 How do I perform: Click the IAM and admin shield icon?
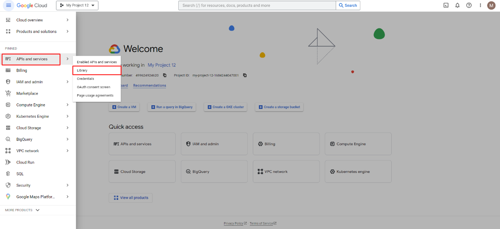pyautogui.click(x=8, y=82)
